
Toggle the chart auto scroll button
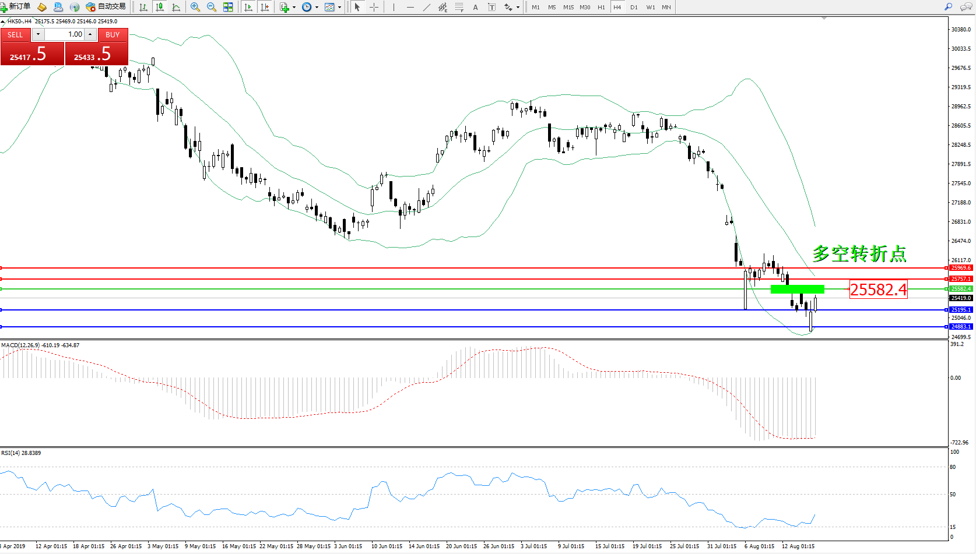248,7
